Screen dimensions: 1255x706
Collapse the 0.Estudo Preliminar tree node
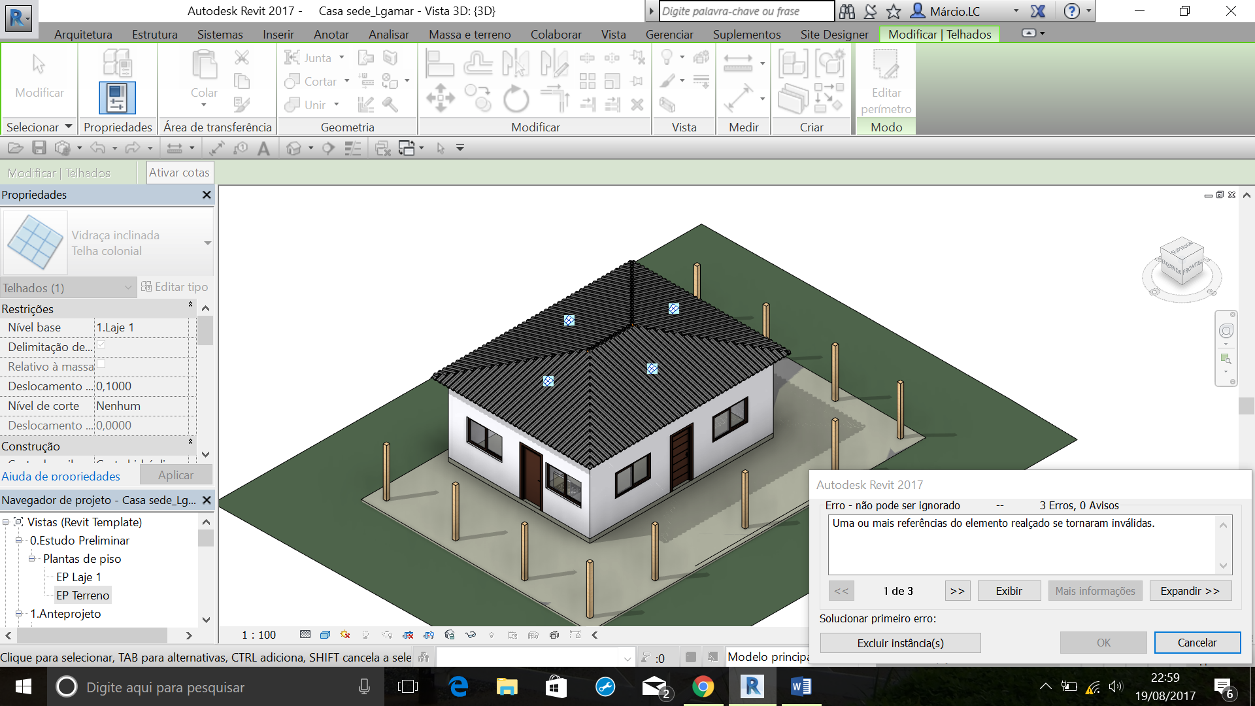[19, 541]
